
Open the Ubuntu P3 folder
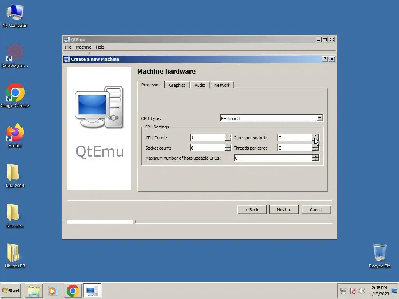[x=15, y=256]
